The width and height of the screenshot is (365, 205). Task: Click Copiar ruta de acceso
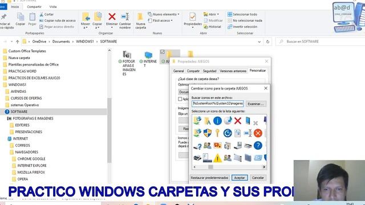point(58,20)
